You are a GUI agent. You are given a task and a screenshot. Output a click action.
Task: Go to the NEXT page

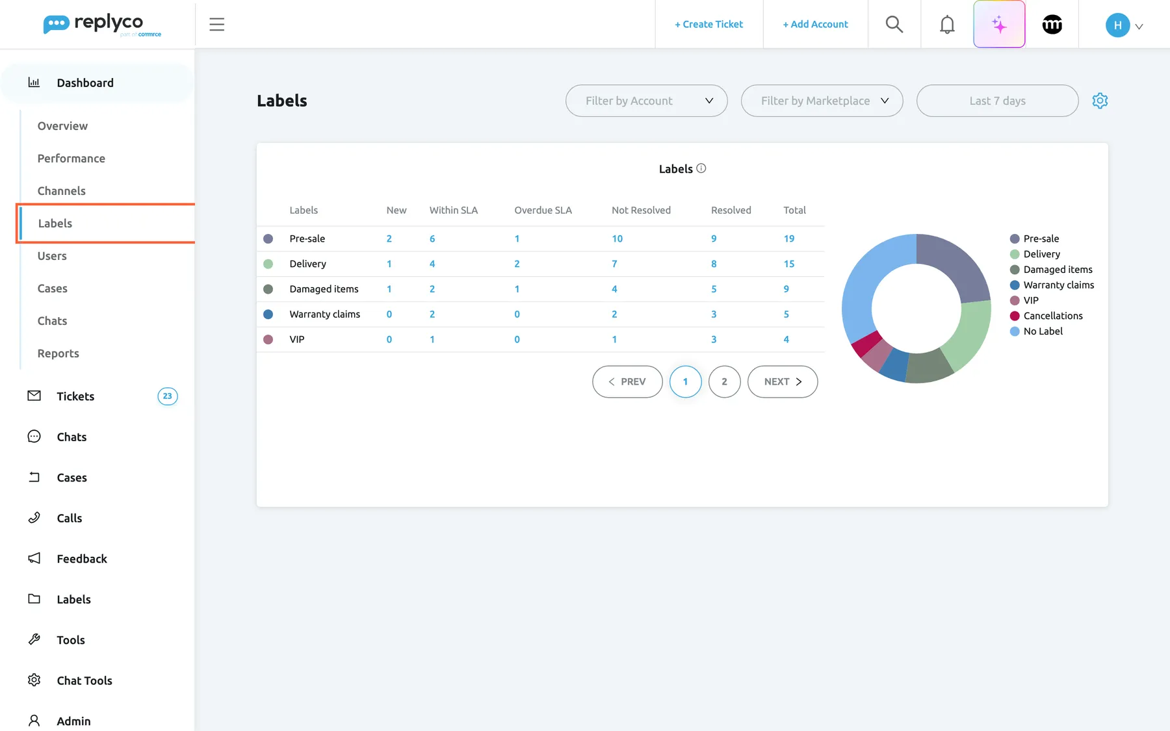click(x=783, y=381)
